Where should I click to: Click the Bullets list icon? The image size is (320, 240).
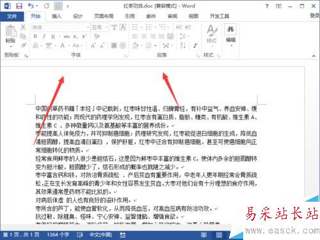(x=134, y=27)
